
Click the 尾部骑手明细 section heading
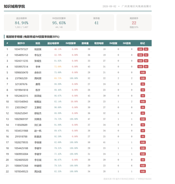pyautogui.click(x=33, y=37)
